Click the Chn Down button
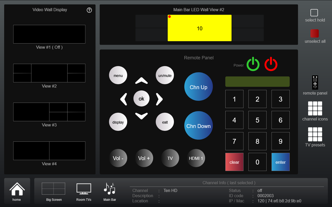332x207 pixels. click(199, 125)
